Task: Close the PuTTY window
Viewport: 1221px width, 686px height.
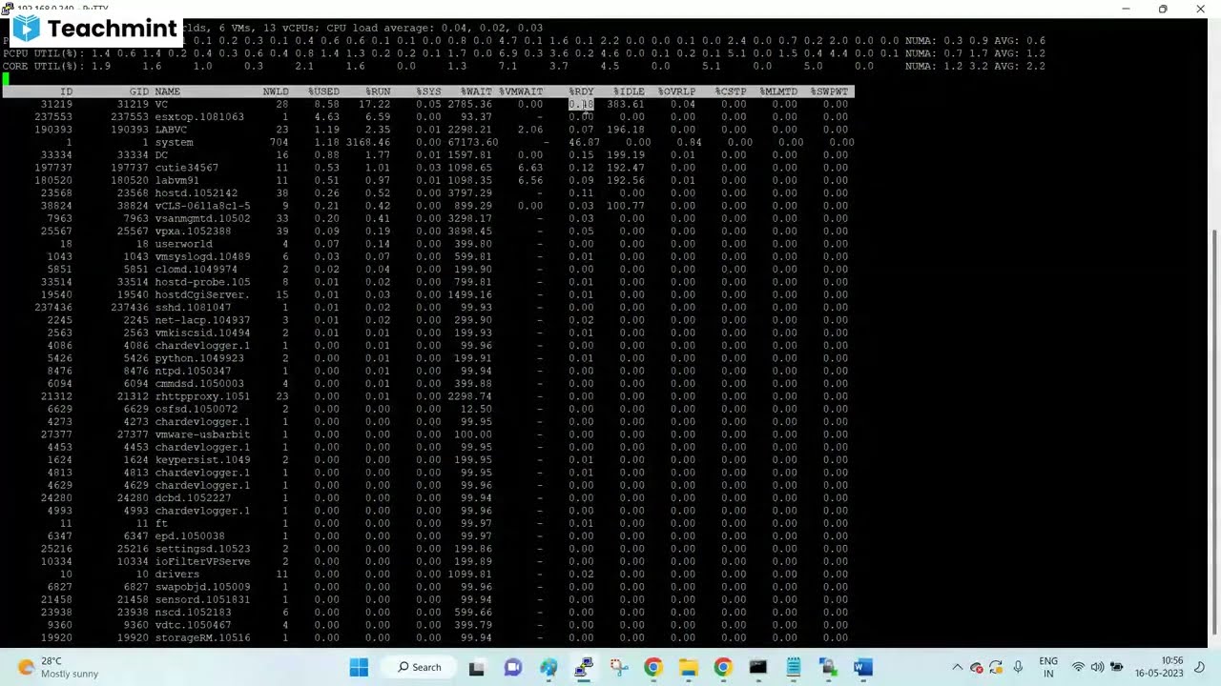Action: click(x=1200, y=9)
